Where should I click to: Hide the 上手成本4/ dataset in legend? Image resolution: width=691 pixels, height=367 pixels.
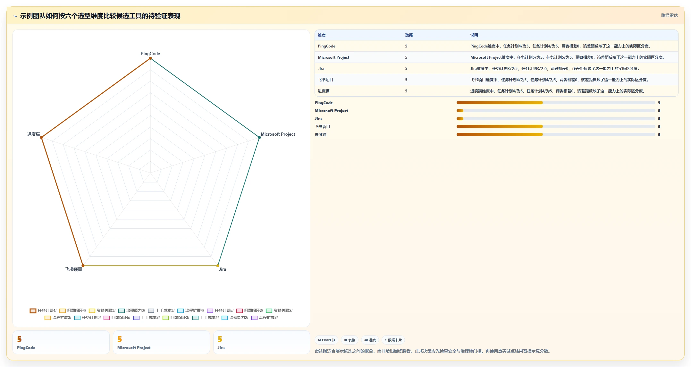[205, 318]
